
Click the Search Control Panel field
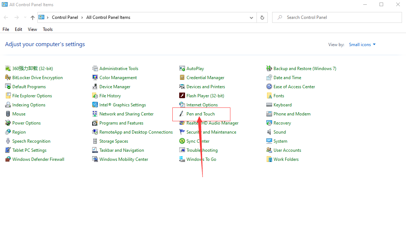pyautogui.click(x=337, y=17)
